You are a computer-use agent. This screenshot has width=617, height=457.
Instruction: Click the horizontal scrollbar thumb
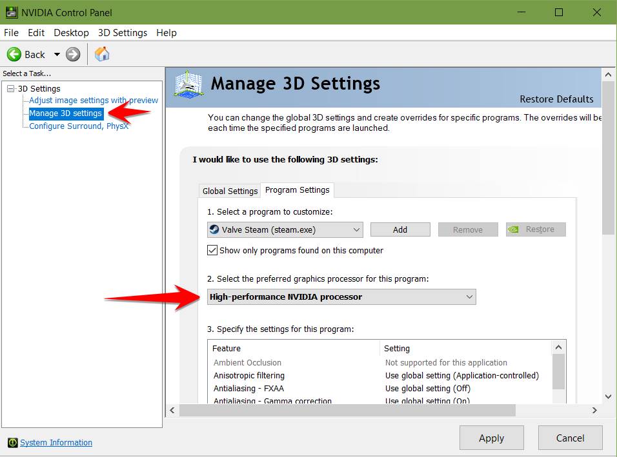pos(347,410)
